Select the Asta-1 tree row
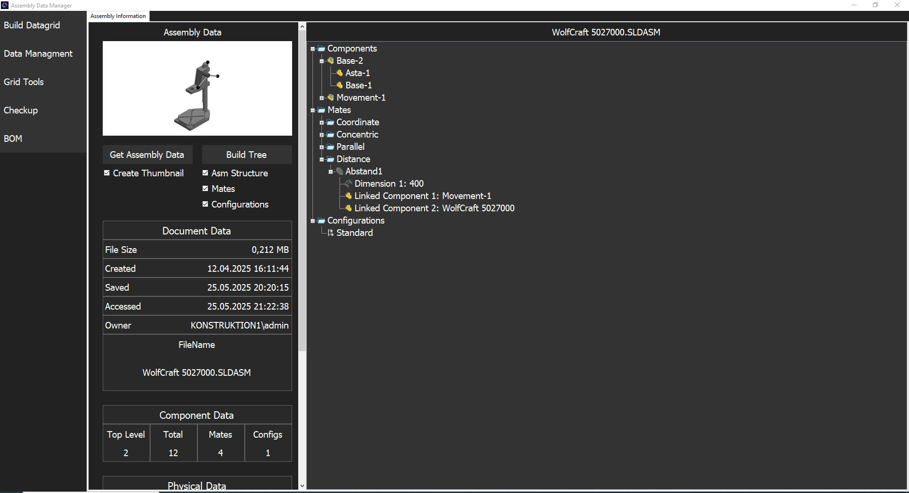 click(x=358, y=73)
